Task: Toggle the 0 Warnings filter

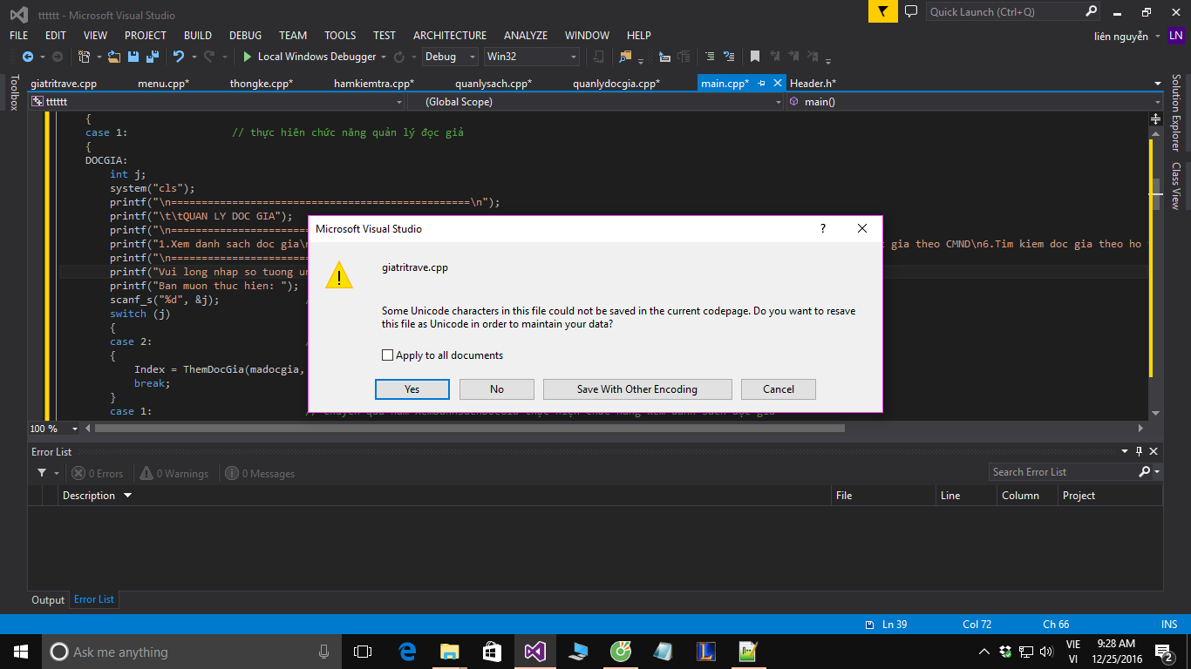Action: pos(174,474)
